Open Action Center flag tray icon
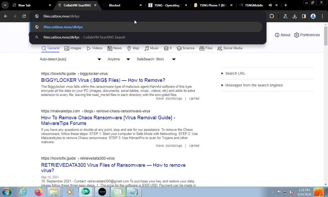 pos(279,192)
